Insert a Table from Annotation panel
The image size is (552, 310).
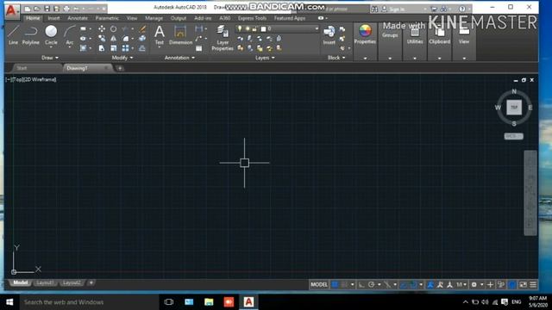(199, 48)
